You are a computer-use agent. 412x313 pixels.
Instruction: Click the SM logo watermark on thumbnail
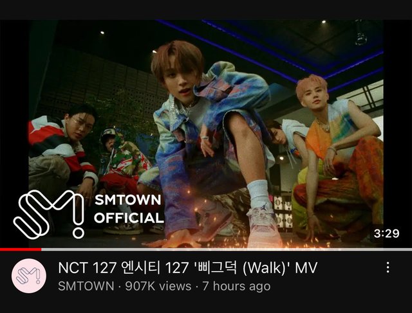(x=49, y=214)
